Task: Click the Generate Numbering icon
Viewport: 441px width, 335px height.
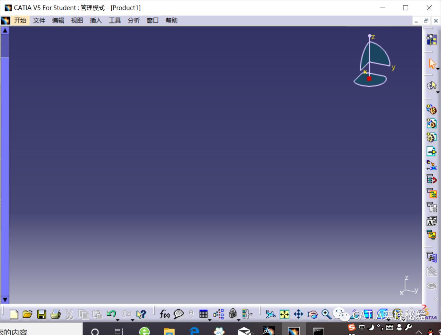Action: tap(431, 221)
